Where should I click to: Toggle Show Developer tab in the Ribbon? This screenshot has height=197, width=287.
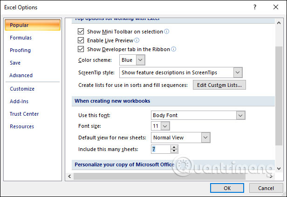click(81, 49)
